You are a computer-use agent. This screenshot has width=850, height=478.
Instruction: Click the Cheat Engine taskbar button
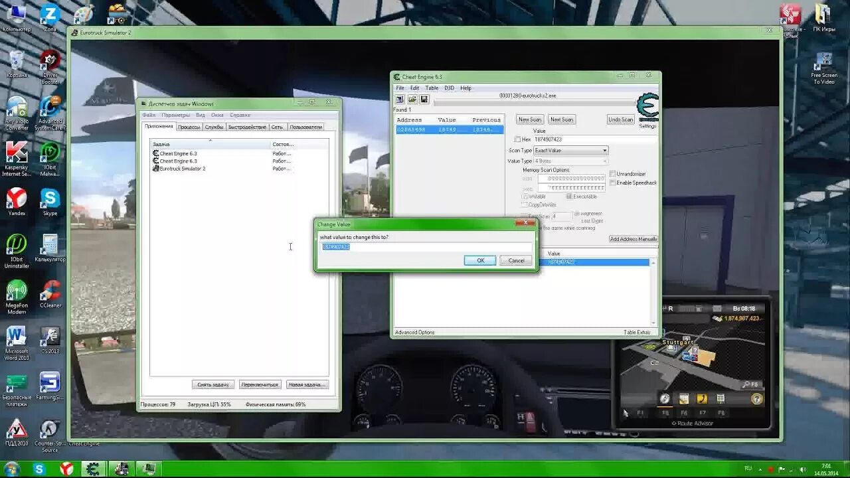(93, 469)
